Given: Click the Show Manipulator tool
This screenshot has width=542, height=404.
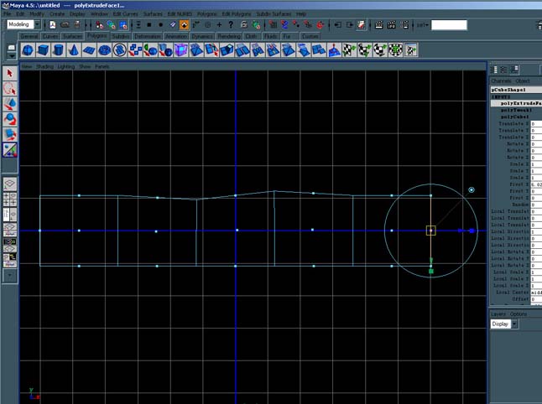Looking at the screenshot, I should coord(10,150).
